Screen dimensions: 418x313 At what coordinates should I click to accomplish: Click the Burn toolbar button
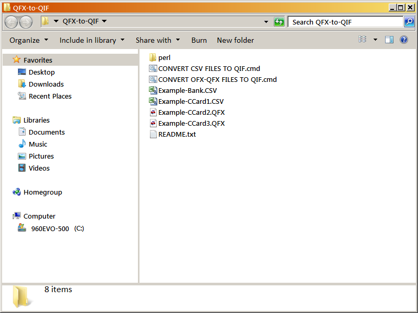[199, 40]
